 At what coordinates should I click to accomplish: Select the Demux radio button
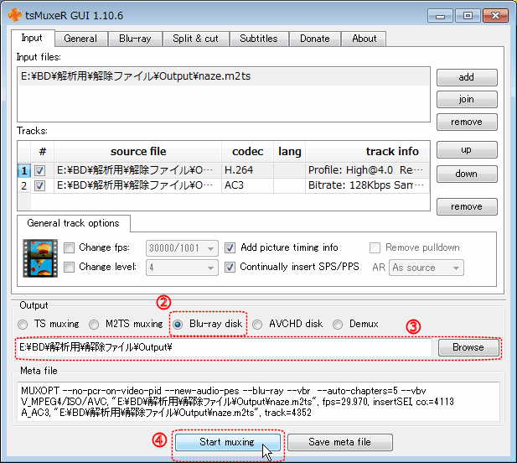pyautogui.click(x=338, y=324)
